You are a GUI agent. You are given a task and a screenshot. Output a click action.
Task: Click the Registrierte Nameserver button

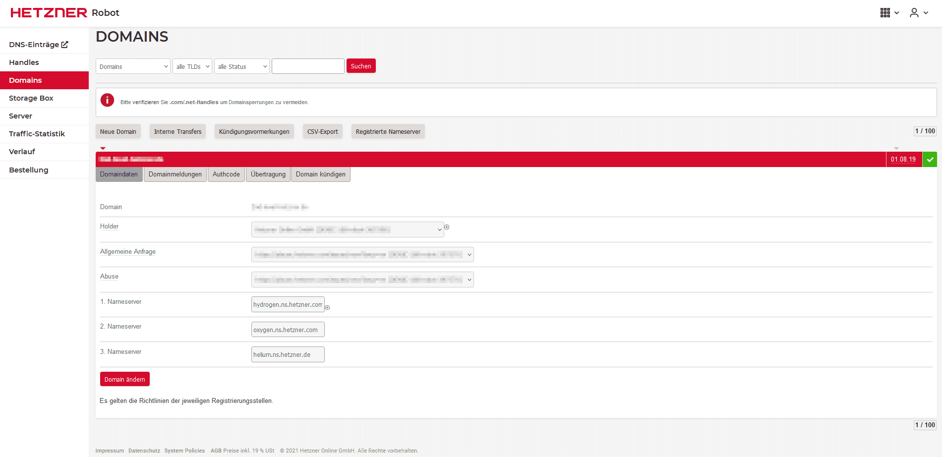pyautogui.click(x=388, y=131)
